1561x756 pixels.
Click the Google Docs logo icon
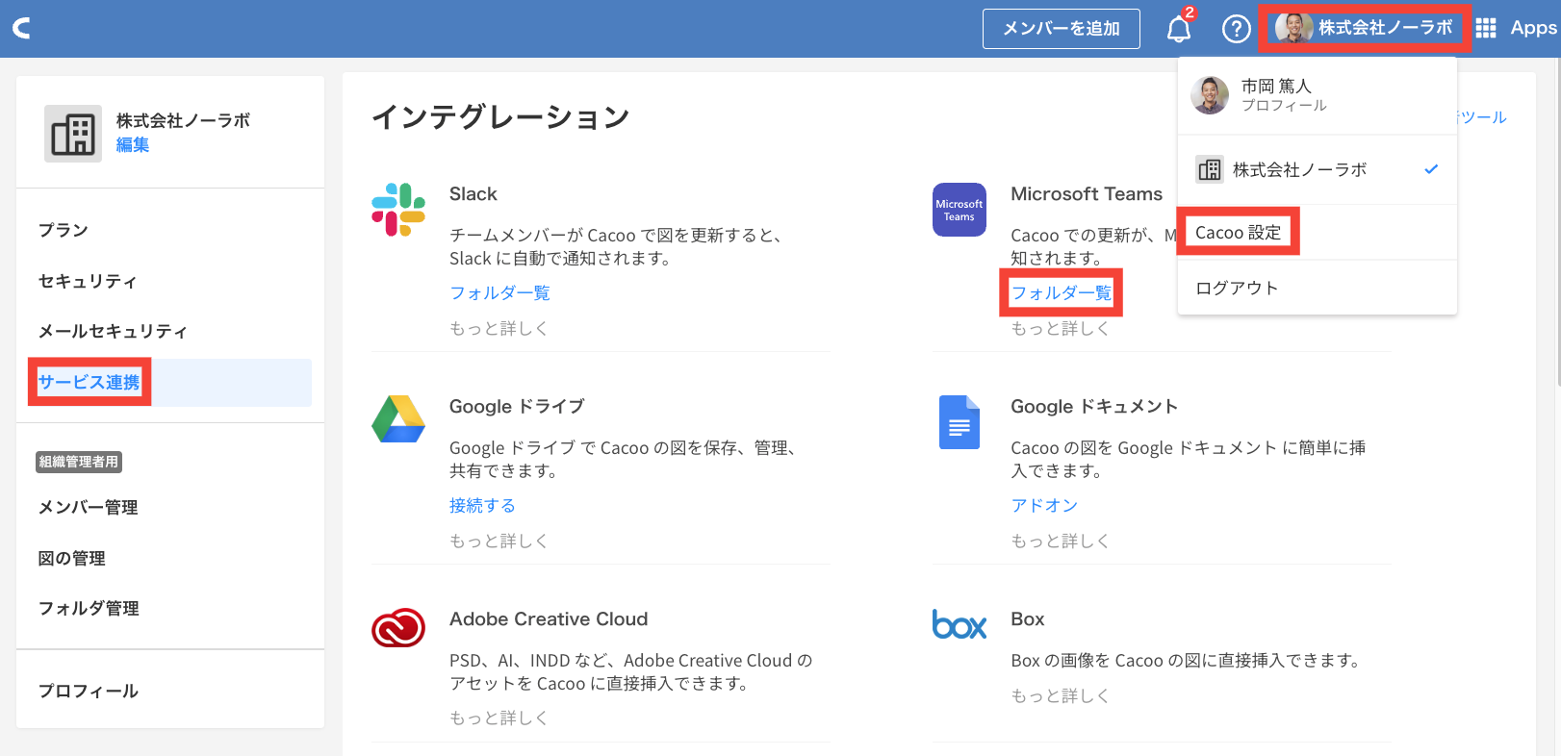click(x=960, y=422)
